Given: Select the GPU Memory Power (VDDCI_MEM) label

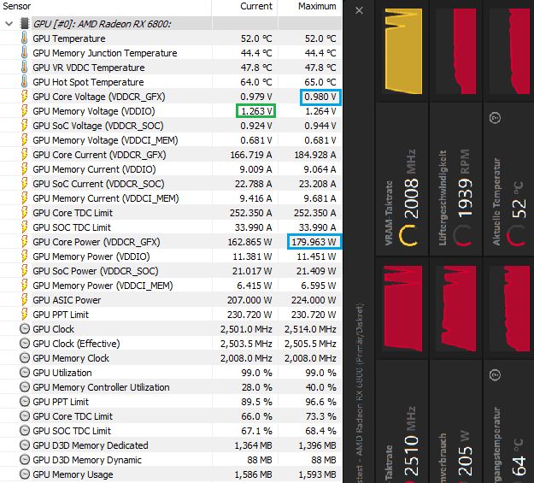Looking at the screenshot, I should 103,286.
